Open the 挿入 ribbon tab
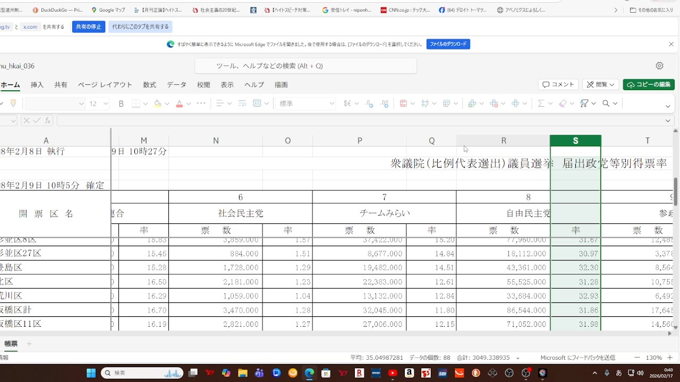The height and width of the screenshot is (382, 680). point(37,85)
